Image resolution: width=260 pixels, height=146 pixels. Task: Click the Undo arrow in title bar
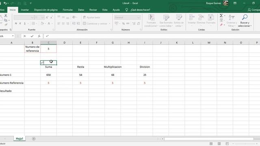click(5, 3)
